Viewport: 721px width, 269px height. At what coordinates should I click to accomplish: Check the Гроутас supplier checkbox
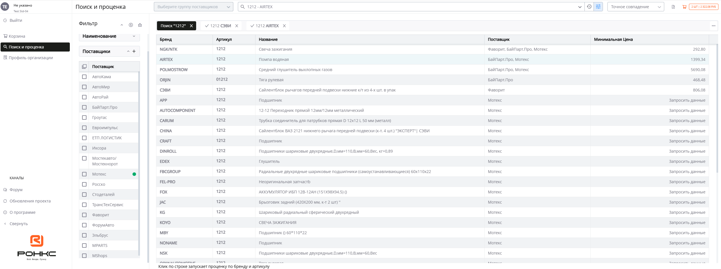click(x=84, y=118)
